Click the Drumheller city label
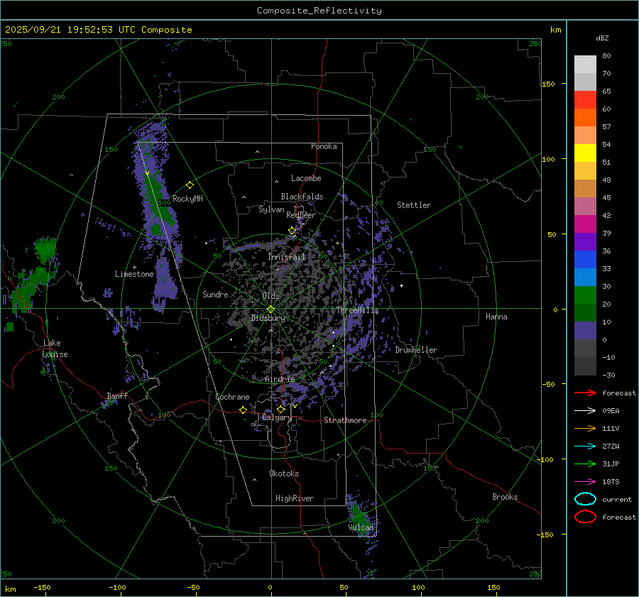Image resolution: width=639 pixels, height=597 pixels. (416, 350)
